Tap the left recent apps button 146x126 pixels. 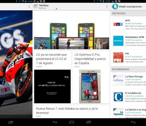pyautogui.click(x=11, y=122)
